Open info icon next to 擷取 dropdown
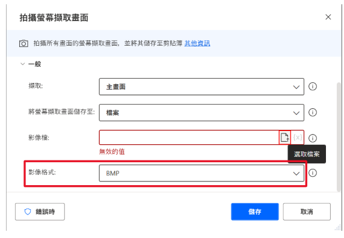 pyautogui.click(x=313, y=87)
